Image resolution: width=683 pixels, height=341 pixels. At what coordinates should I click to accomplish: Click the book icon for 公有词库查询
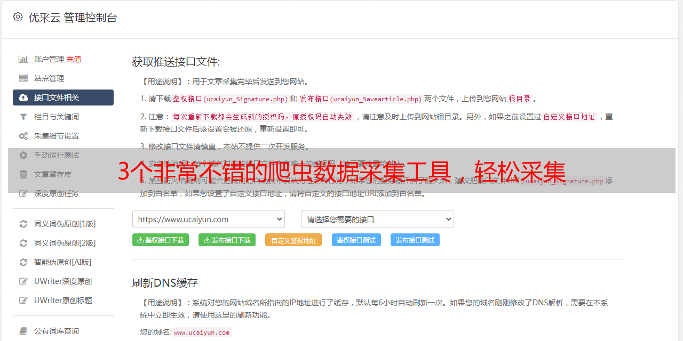(23, 331)
